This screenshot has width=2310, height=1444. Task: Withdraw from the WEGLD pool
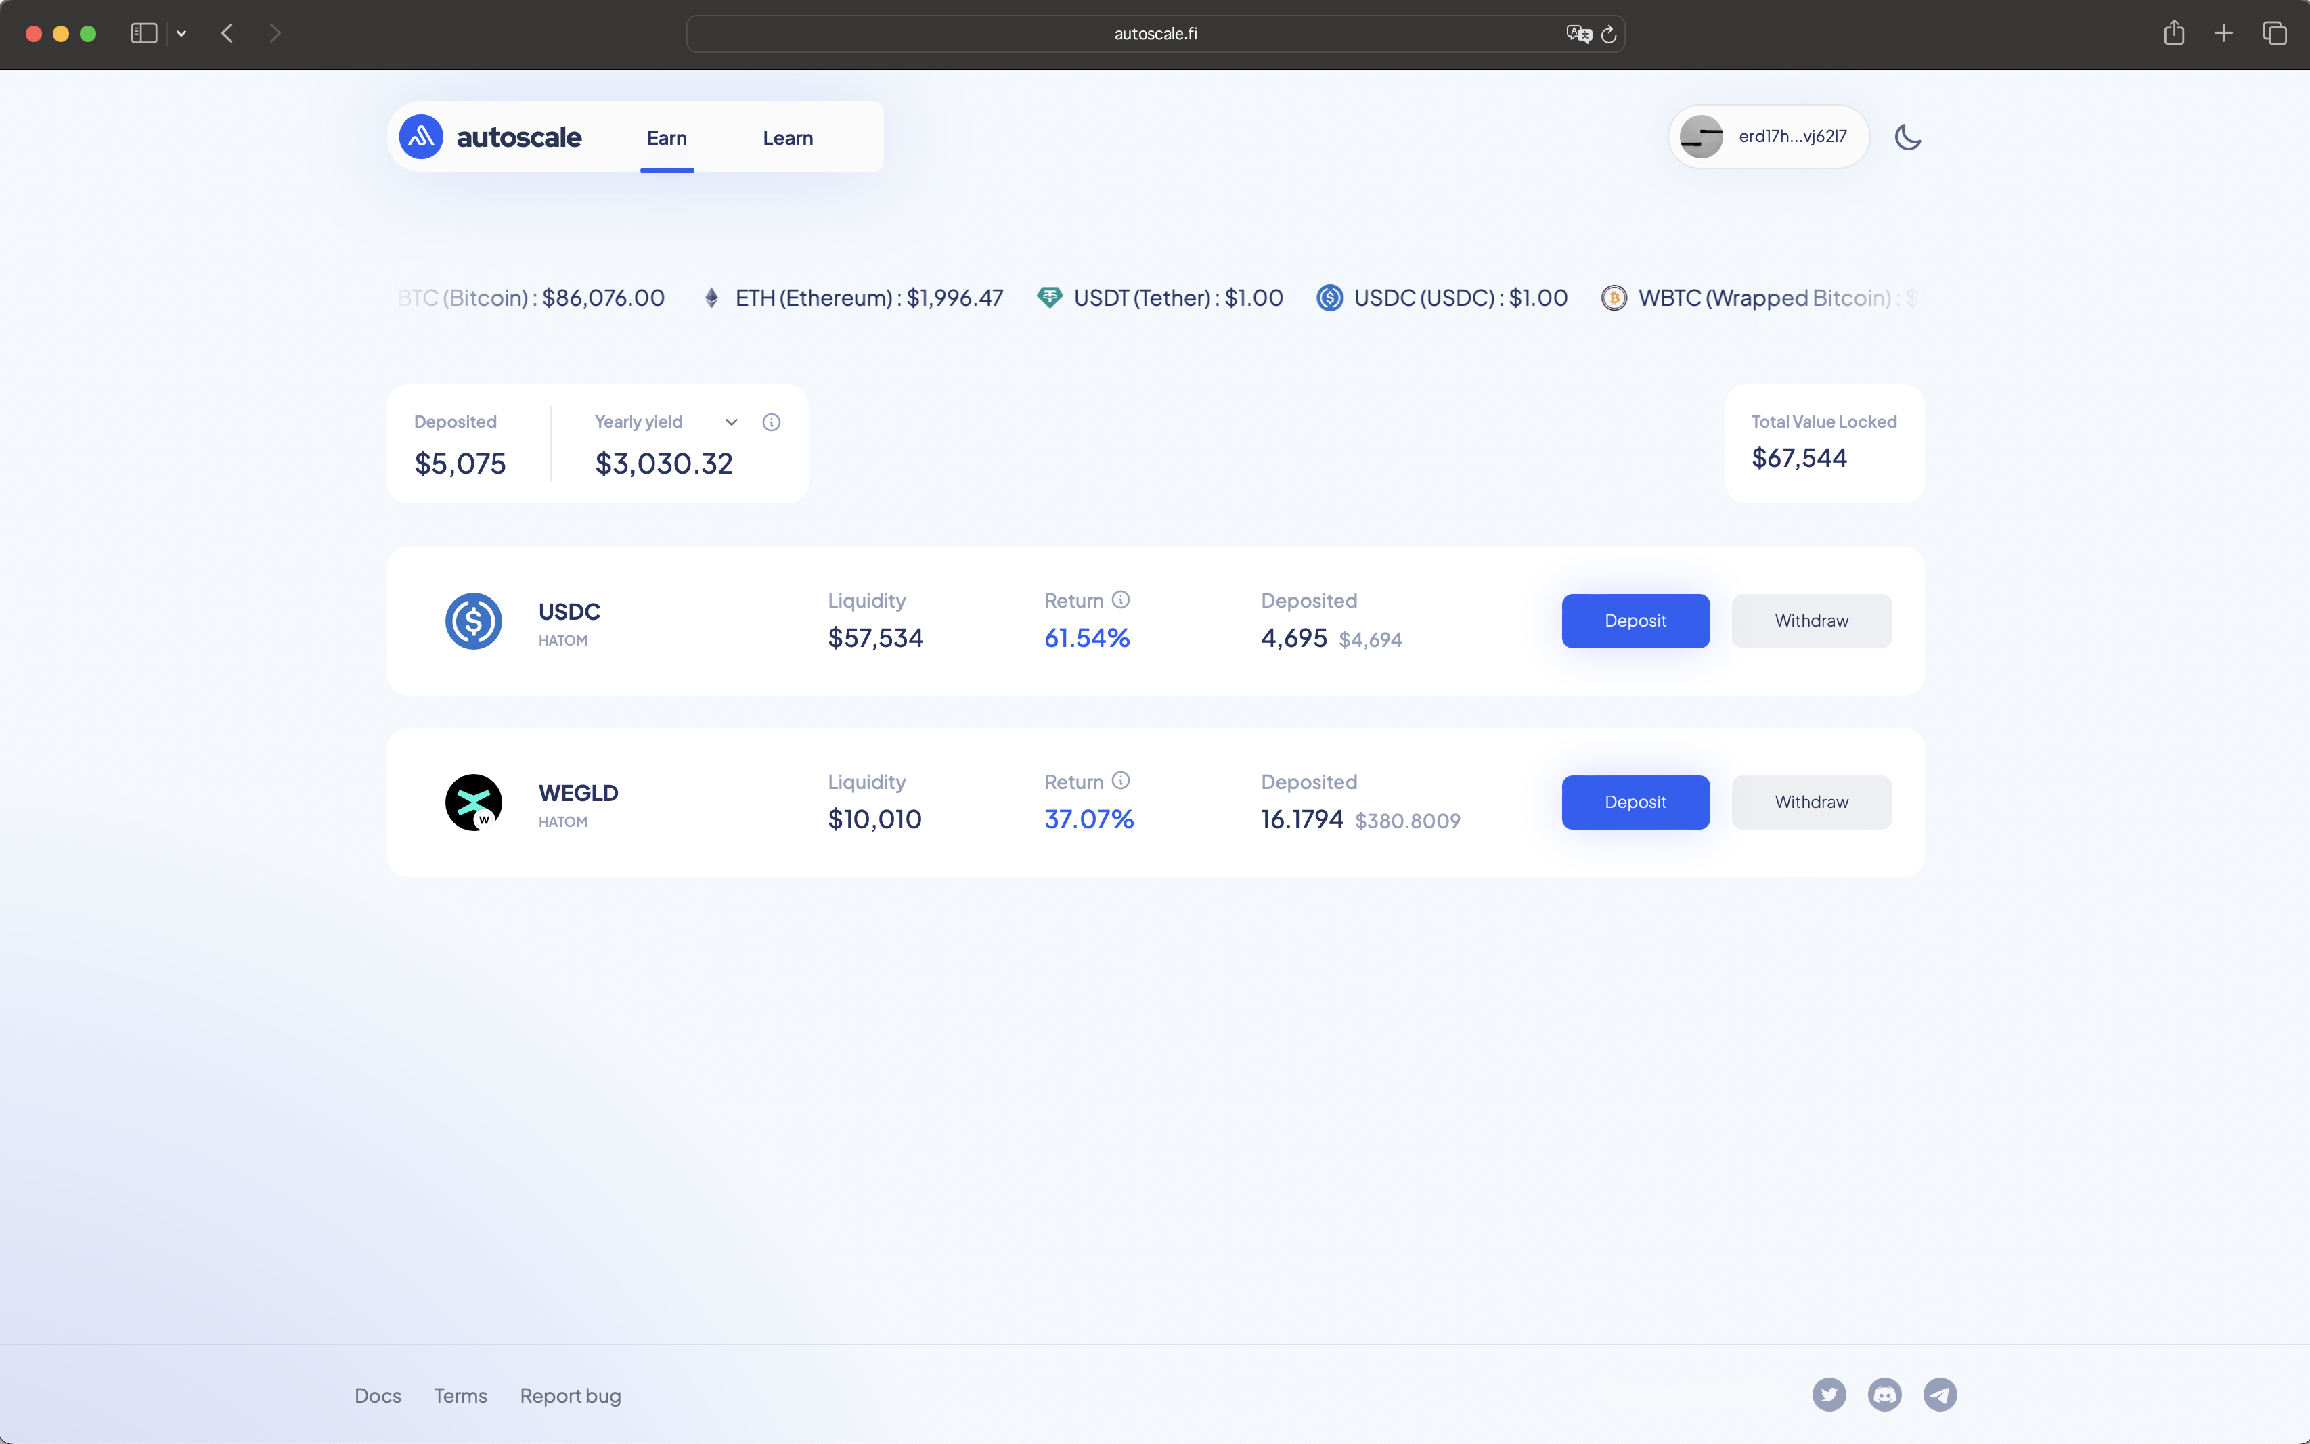click(1811, 803)
